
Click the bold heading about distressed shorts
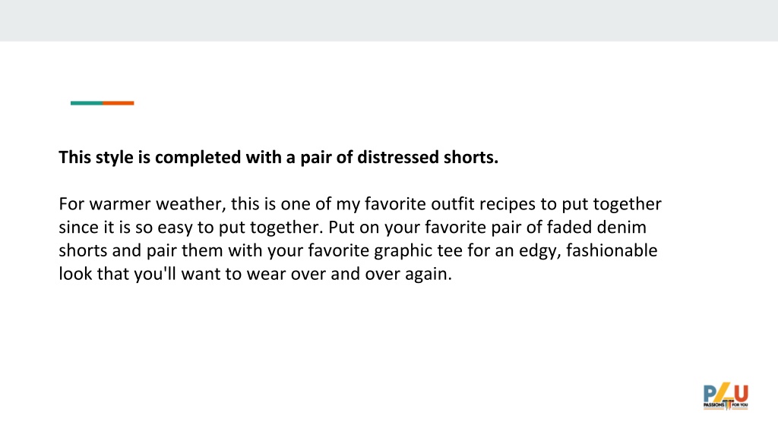pyautogui.click(x=278, y=158)
